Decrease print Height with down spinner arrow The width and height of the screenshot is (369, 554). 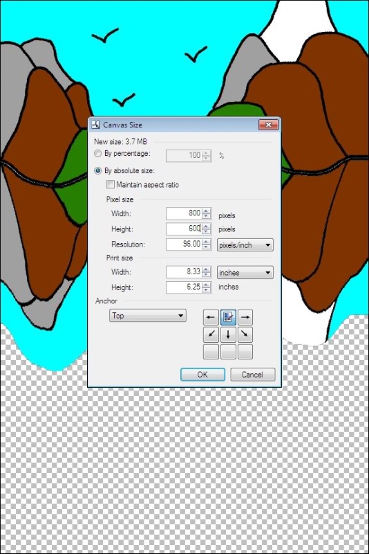click(x=207, y=290)
